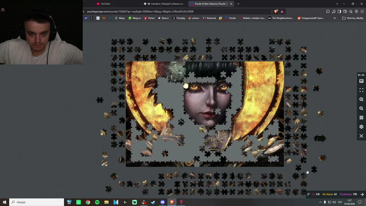Open the Kolomuk bookmark
The height and width of the screenshot is (206, 366).
click(x=209, y=18)
